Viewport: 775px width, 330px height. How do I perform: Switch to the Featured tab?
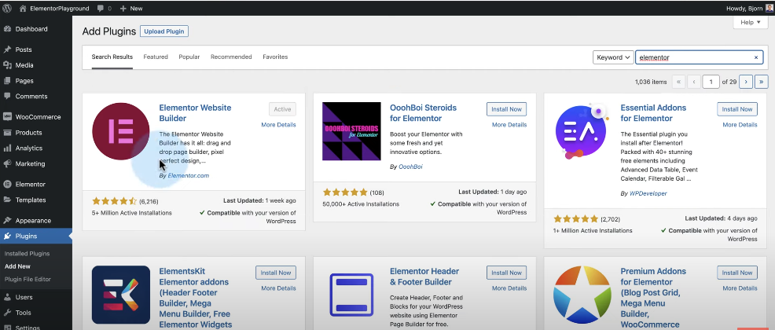pyautogui.click(x=156, y=57)
